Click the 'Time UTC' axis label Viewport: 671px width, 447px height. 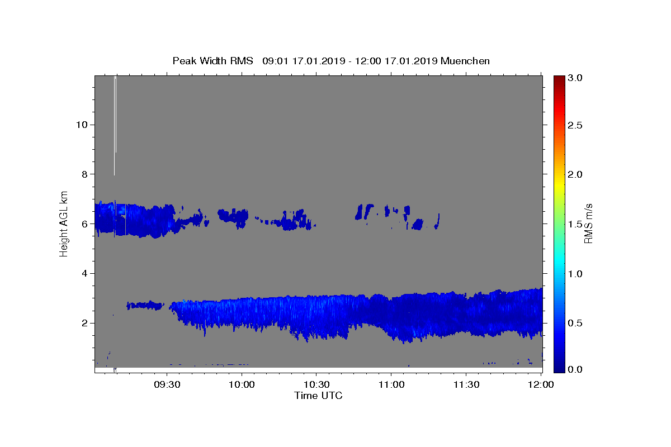point(318,396)
